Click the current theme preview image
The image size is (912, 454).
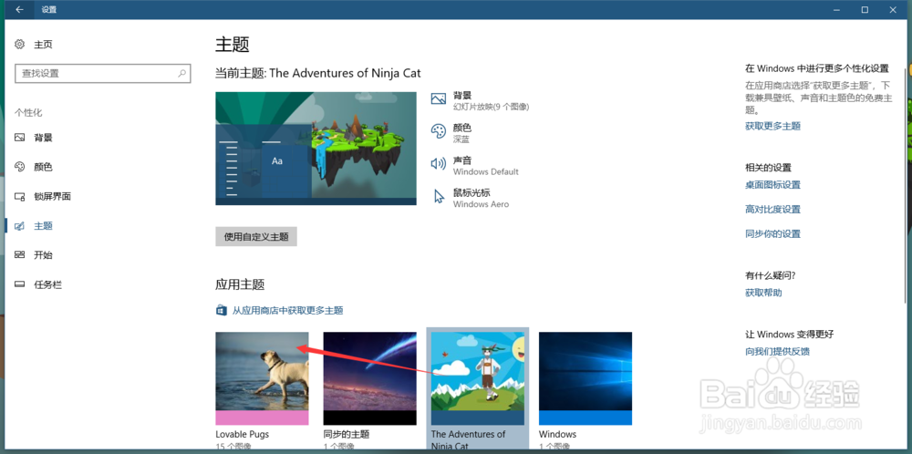pos(316,149)
